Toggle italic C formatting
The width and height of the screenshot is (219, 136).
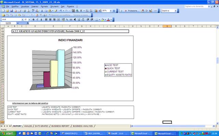37,20
